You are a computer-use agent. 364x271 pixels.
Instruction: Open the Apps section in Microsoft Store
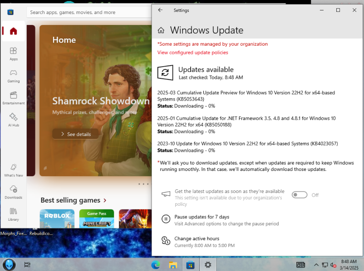click(x=13, y=54)
